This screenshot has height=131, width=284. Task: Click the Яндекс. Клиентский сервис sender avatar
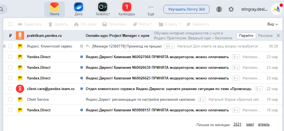point(20,46)
